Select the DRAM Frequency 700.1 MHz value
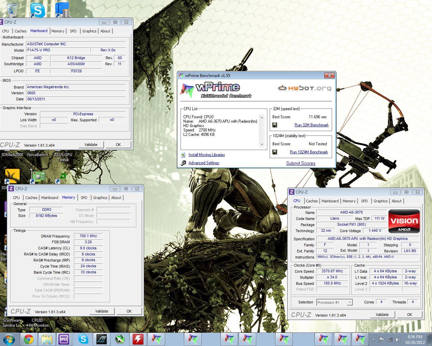The image size is (432, 346). pyautogui.click(x=88, y=236)
